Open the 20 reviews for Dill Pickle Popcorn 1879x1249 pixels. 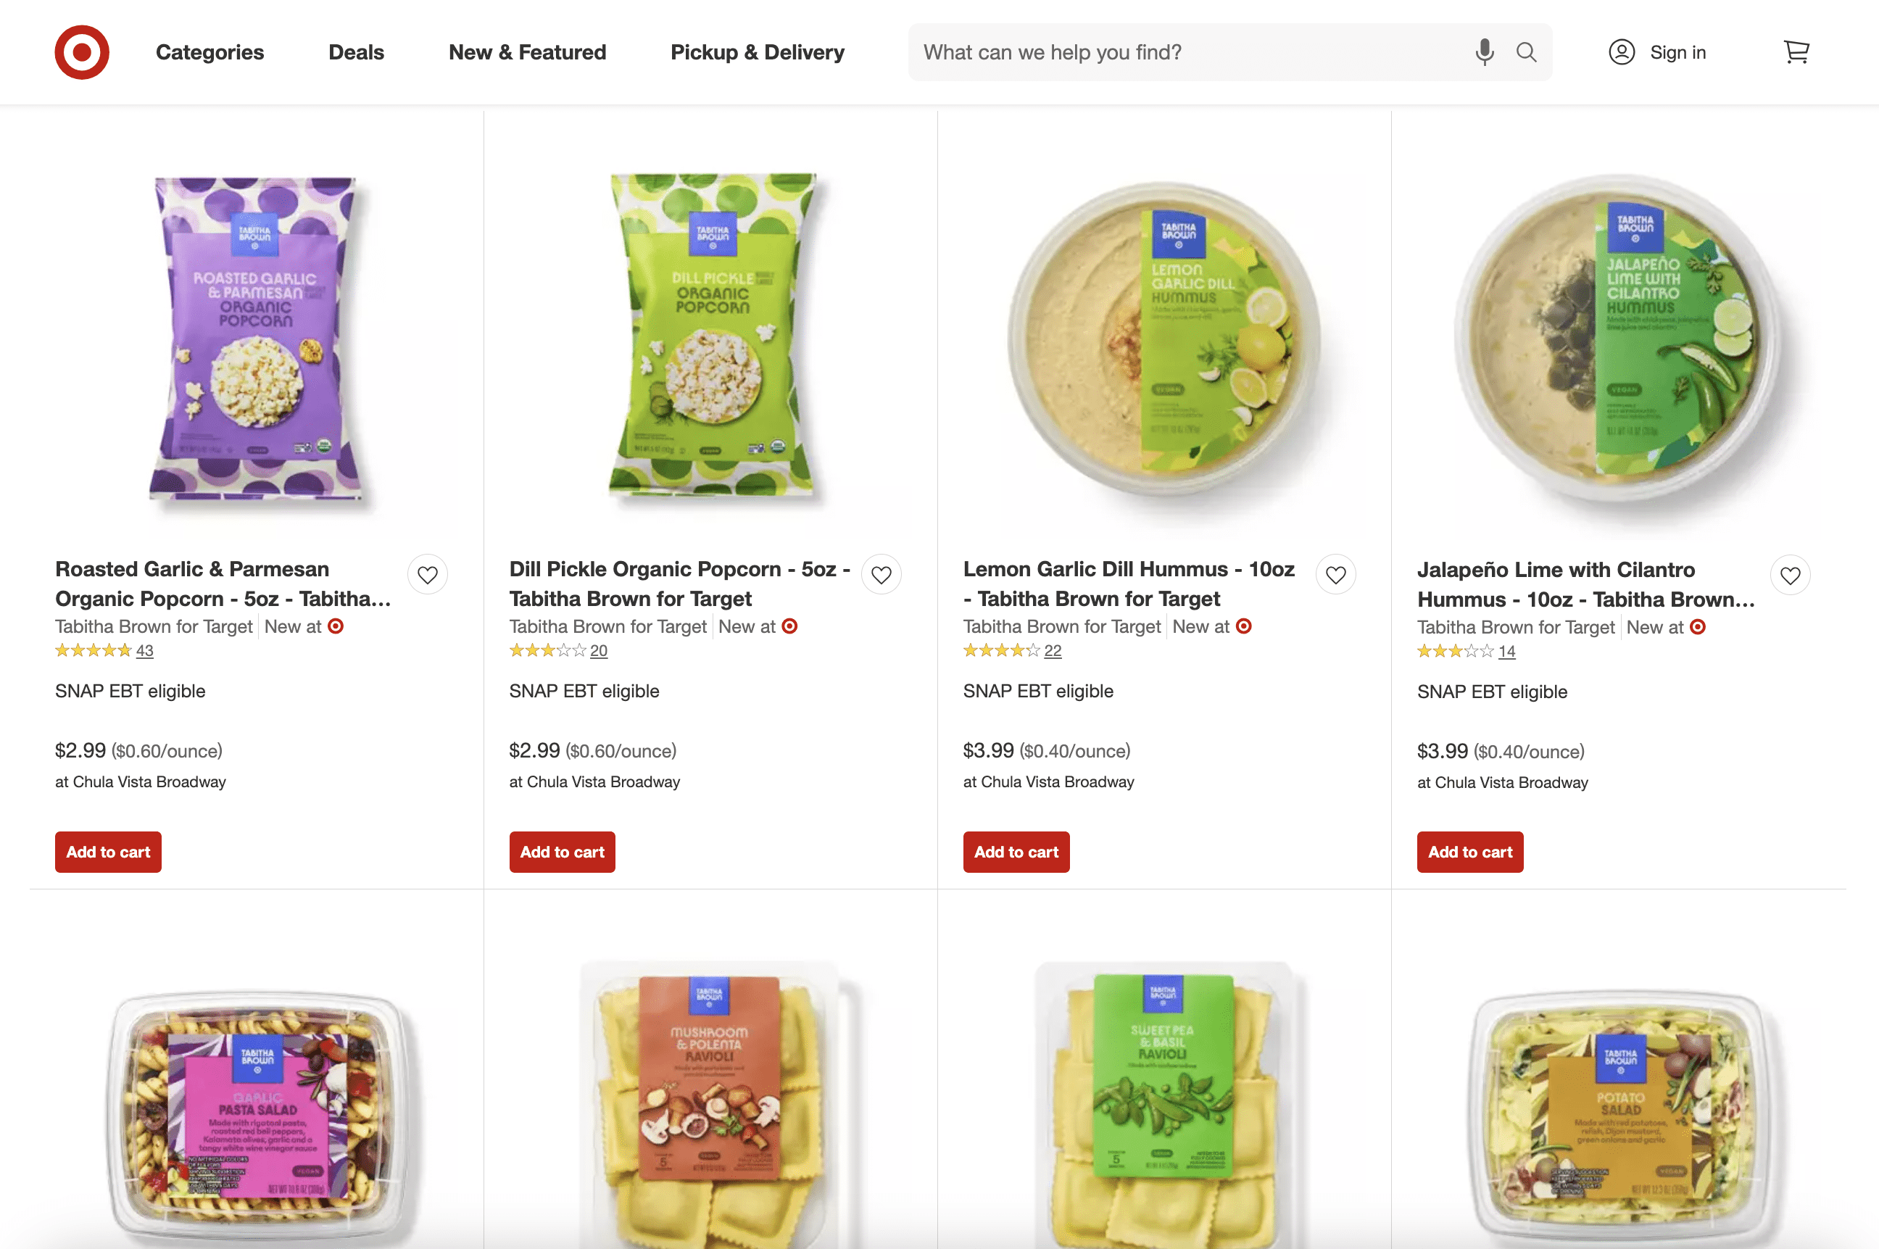tap(598, 651)
